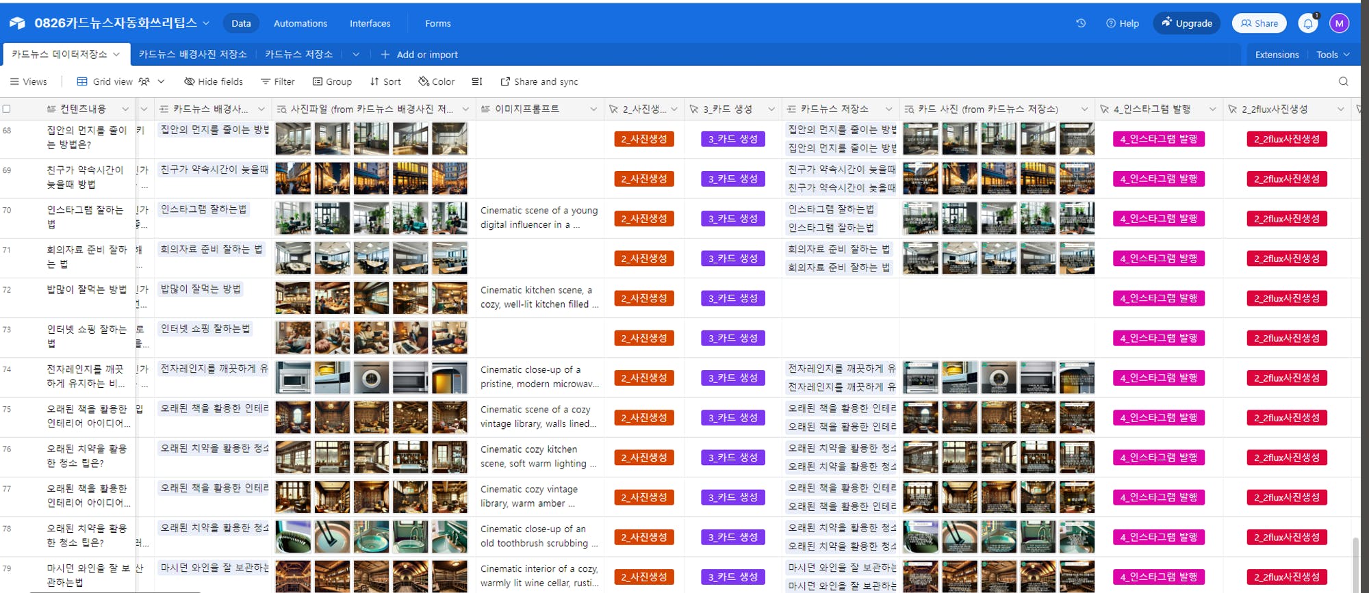Expand the Tools dropdown
Viewport: 1369px width, 593px height.
pyautogui.click(x=1333, y=55)
